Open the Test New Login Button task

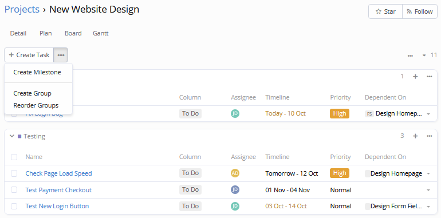coord(57,206)
